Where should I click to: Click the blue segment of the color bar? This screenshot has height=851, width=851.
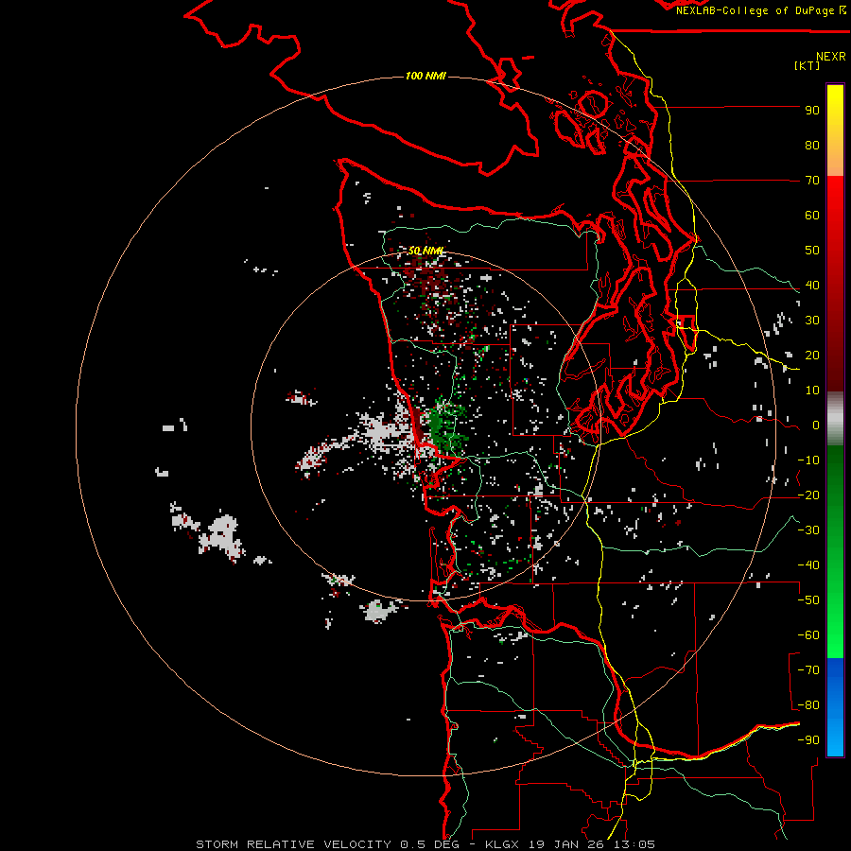(x=835, y=707)
